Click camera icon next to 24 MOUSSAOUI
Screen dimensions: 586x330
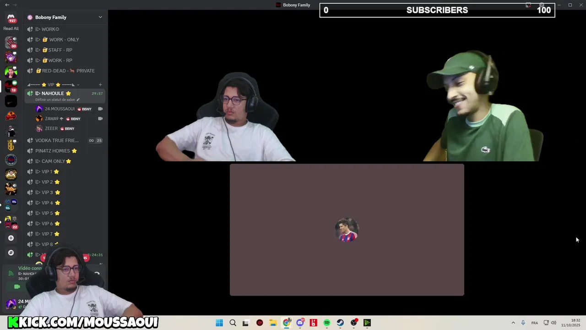point(100,109)
